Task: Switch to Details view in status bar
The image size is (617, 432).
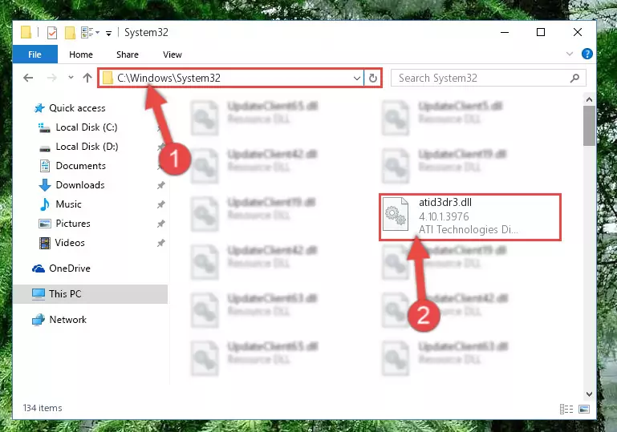Action: coord(566,410)
